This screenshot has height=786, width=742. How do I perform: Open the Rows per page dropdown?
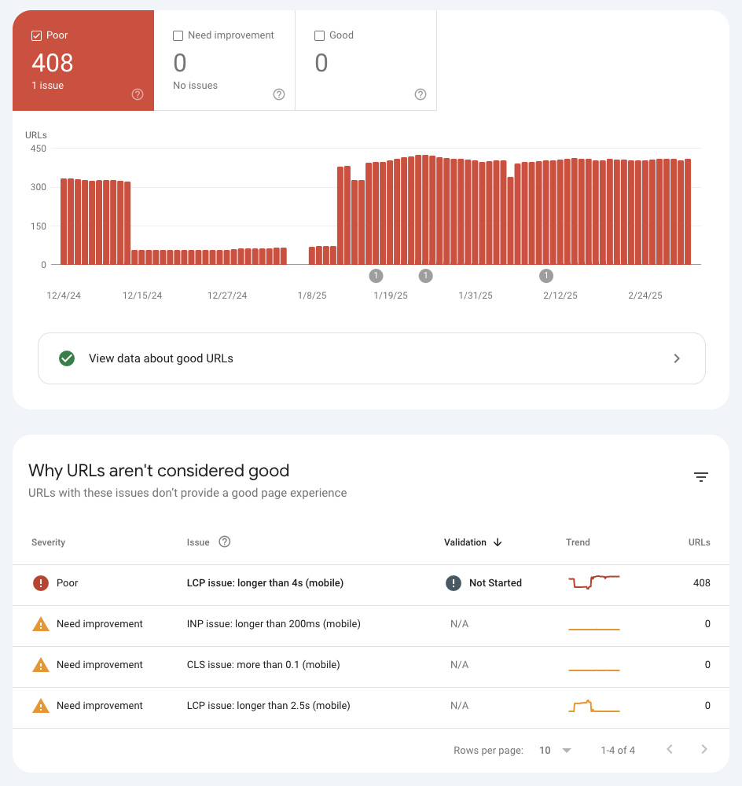555,751
